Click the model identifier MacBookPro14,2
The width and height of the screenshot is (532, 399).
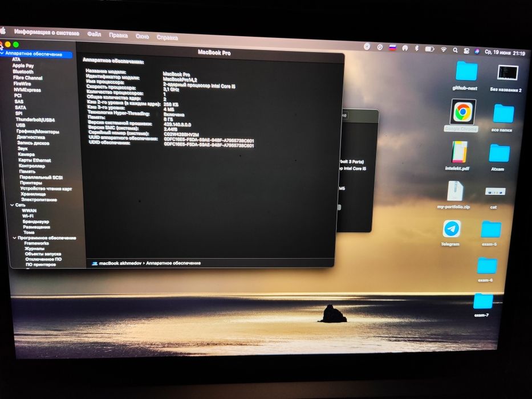coord(180,79)
